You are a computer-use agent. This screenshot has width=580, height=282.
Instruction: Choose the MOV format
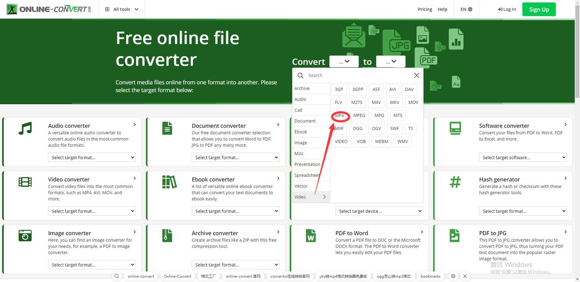pyautogui.click(x=413, y=102)
